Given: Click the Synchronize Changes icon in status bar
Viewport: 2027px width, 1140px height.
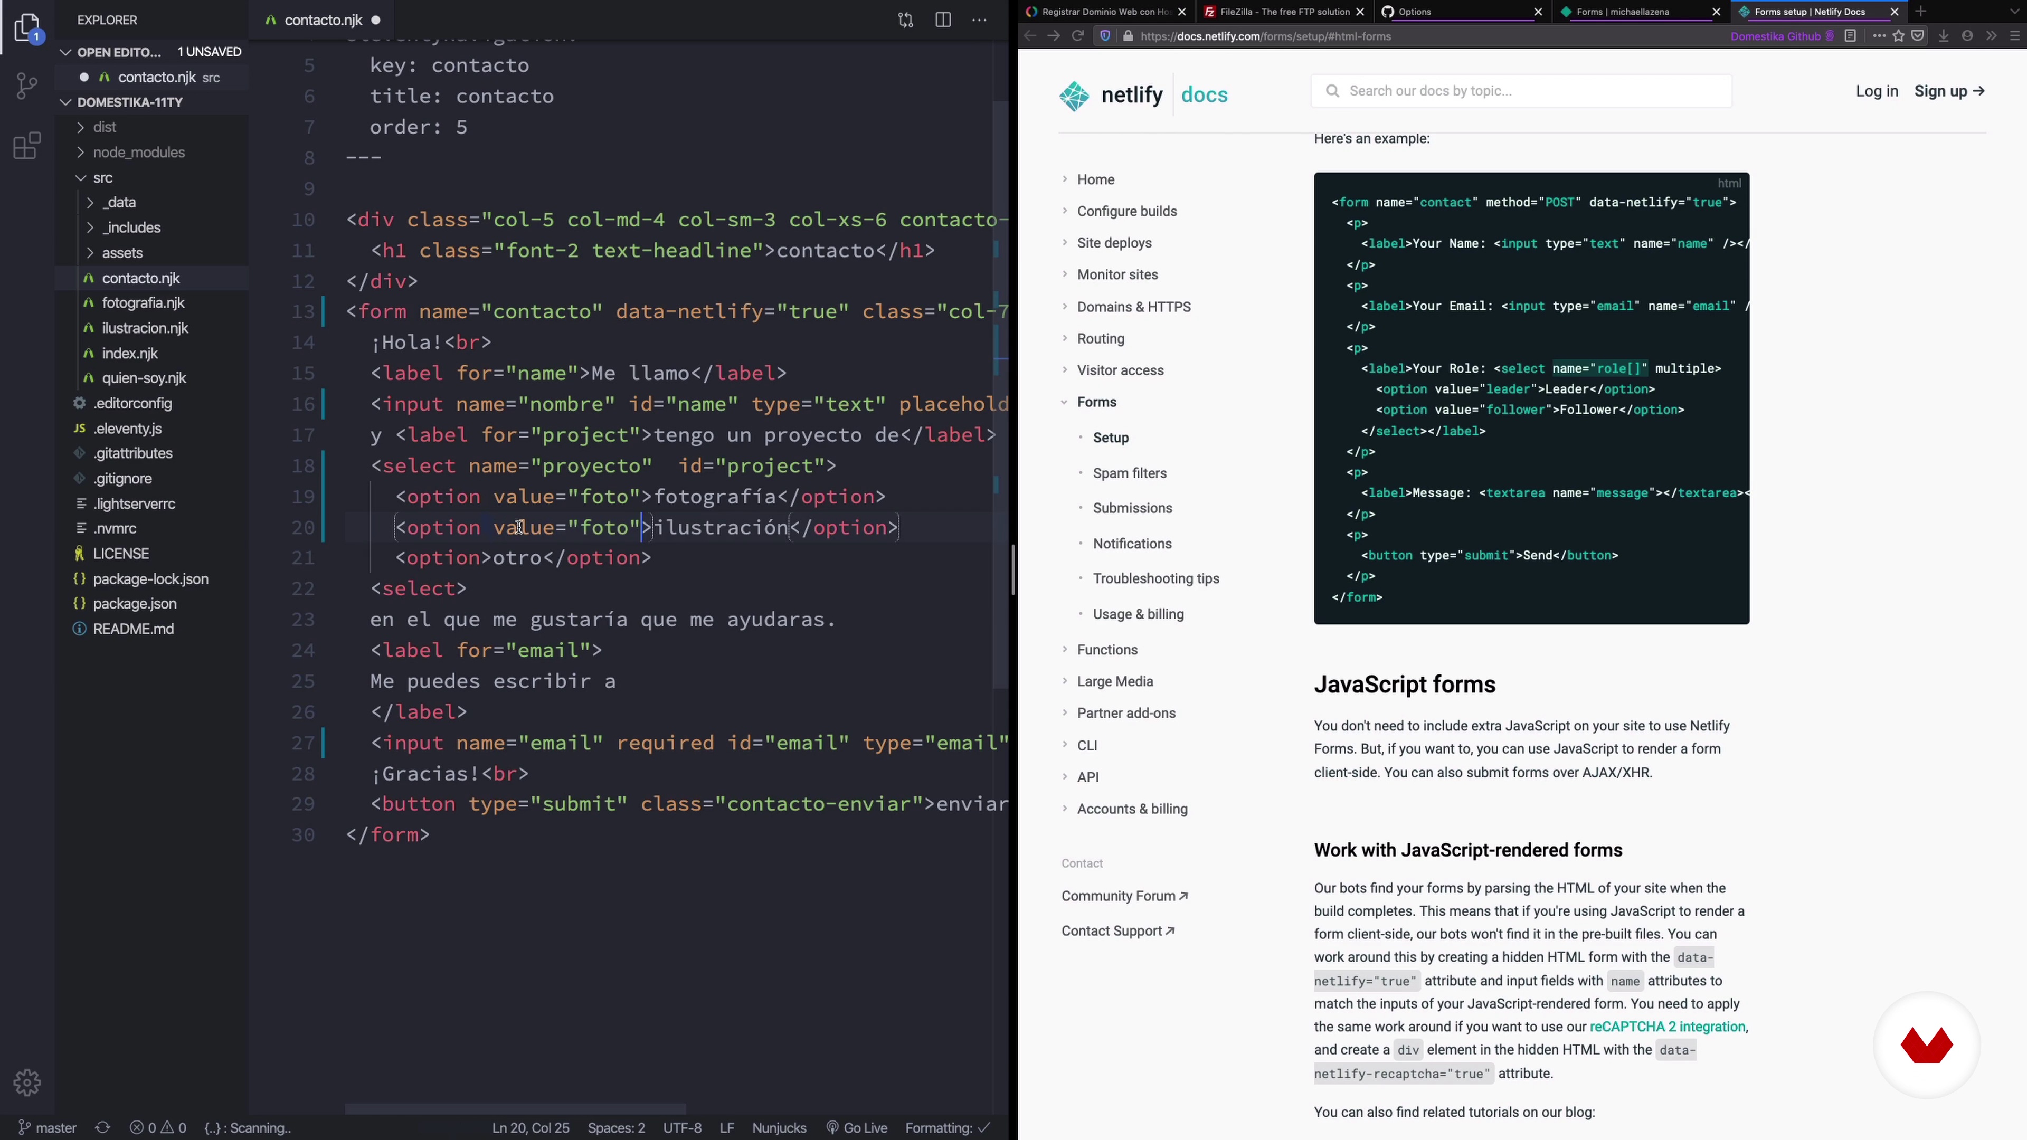Looking at the screenshot, I should click(102, 1127).
